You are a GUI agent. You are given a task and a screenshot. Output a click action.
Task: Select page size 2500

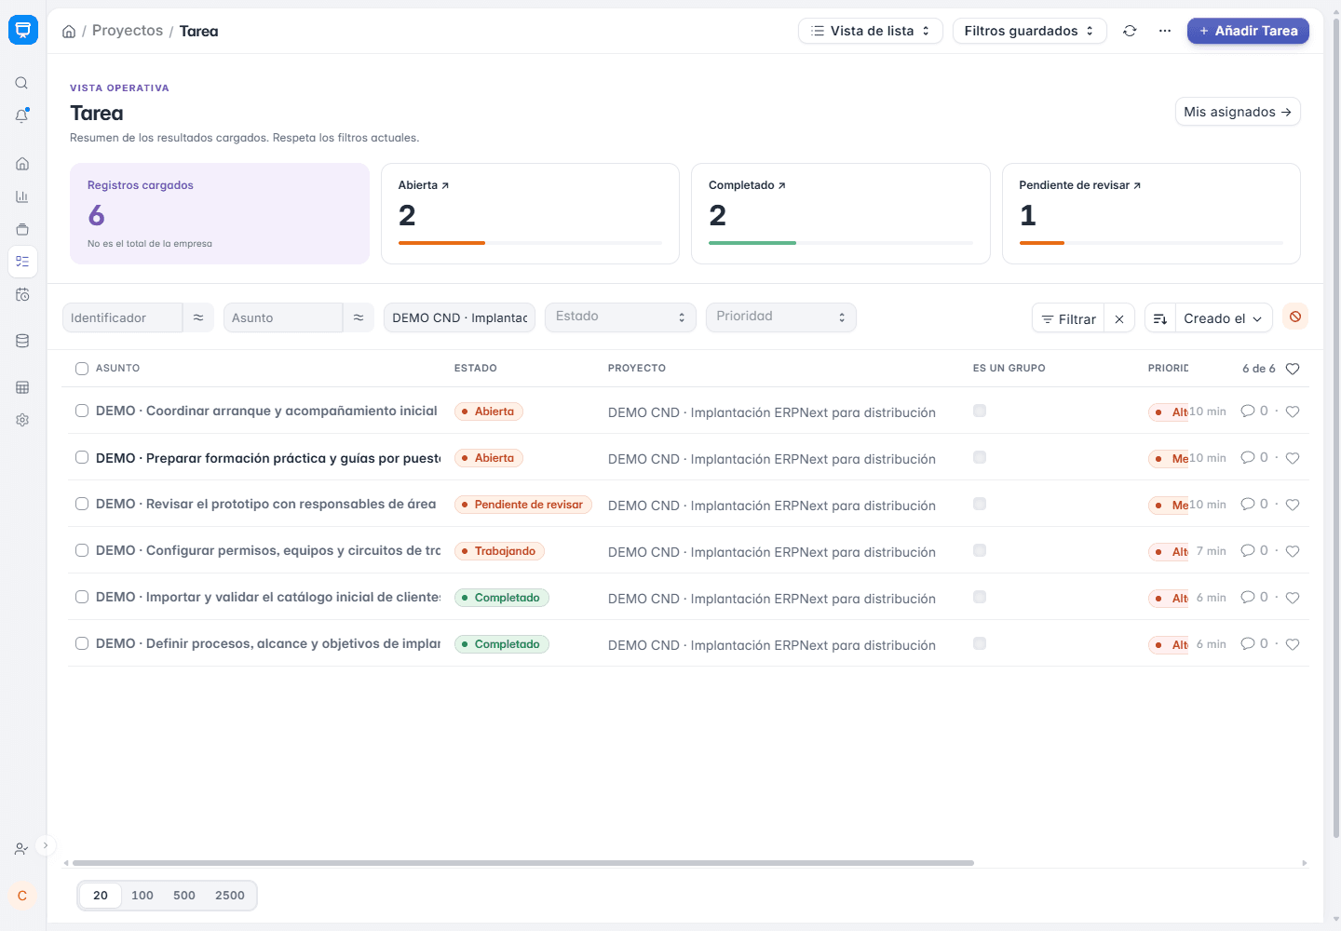tap(230, 896)
